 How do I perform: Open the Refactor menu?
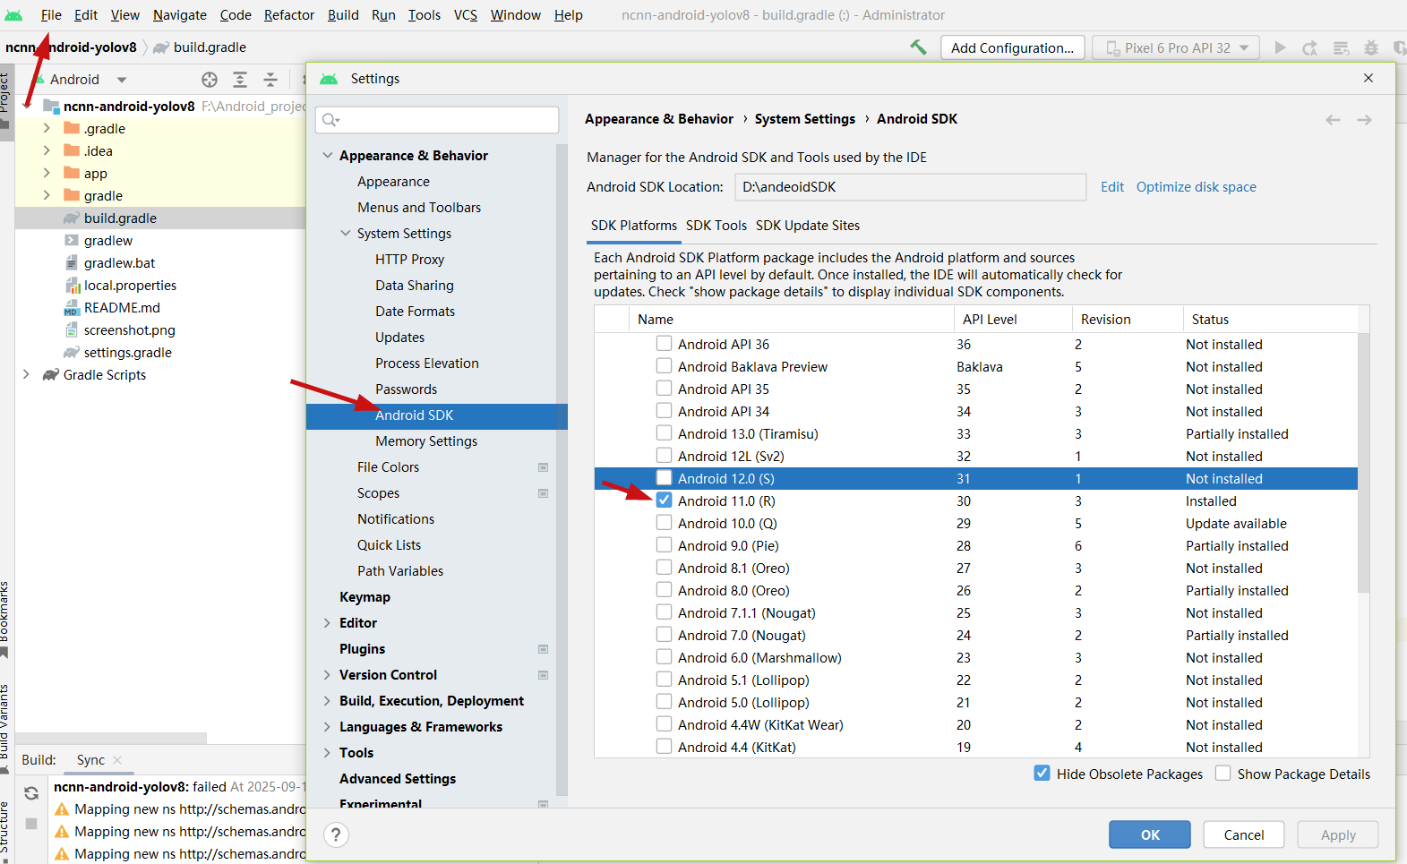point(289,15)
